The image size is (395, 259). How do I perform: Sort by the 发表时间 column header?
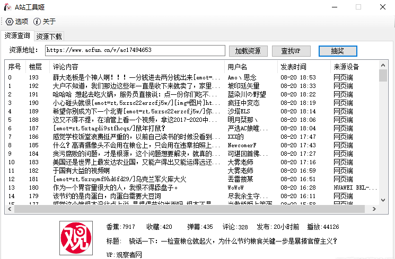pyautogui.click(x=304, y=67)
